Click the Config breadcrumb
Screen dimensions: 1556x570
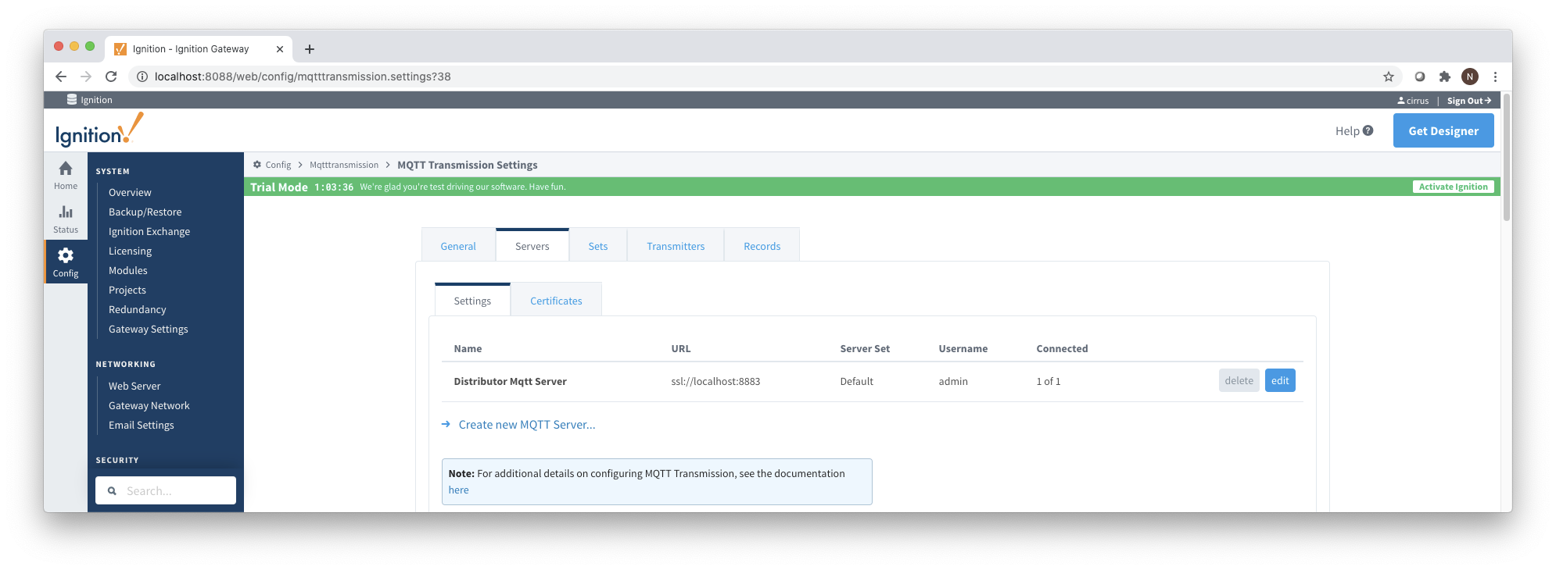click(x=278, y=165)
